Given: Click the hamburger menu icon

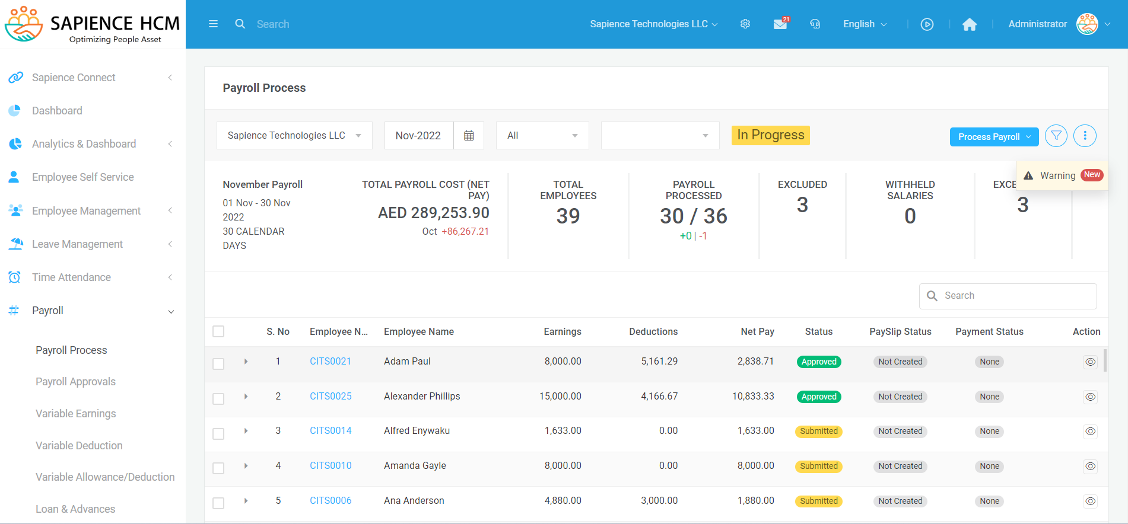Looking at the screenshot, I should [x=213, y=24].
